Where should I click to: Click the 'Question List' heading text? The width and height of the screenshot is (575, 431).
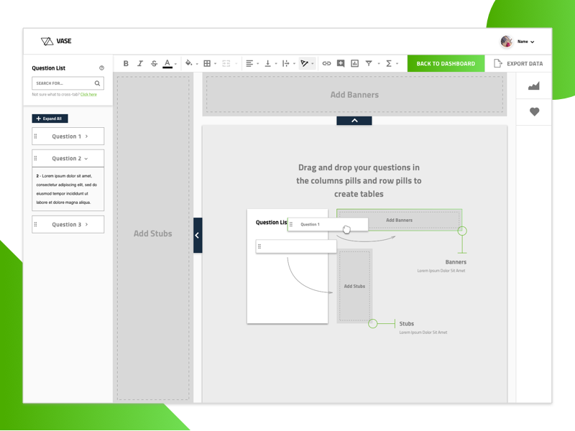point(48,68)
